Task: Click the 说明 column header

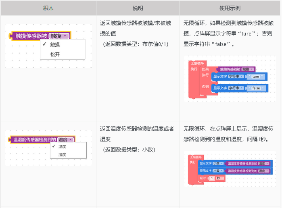Action: (x=138, y=8)
